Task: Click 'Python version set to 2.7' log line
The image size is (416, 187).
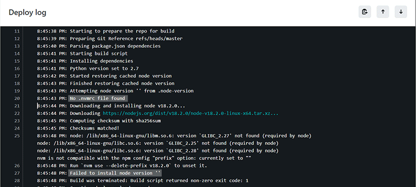Action: [88, 69]
